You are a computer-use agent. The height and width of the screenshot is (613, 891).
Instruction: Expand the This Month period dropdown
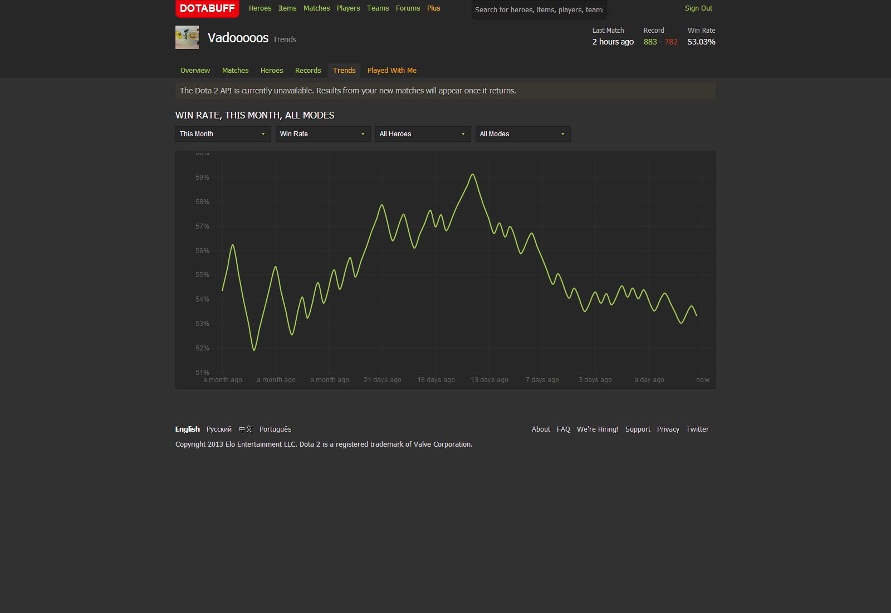point(223,134)
